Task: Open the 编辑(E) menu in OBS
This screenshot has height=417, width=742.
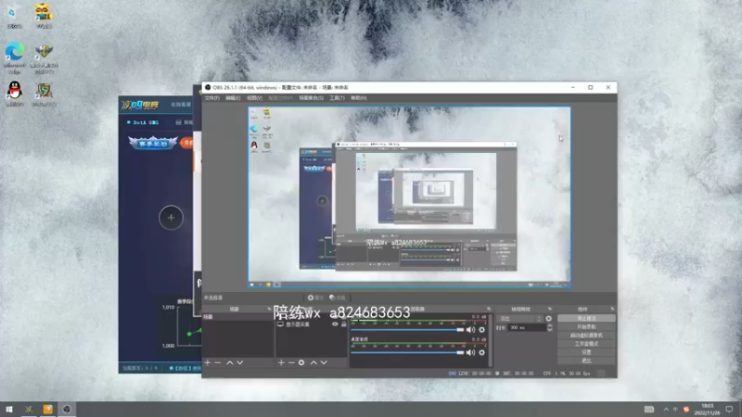Action: click(233, 98)
